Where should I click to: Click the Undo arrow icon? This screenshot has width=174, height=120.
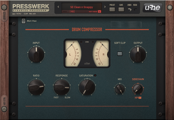pyautogui.click(x=129, y=10)
